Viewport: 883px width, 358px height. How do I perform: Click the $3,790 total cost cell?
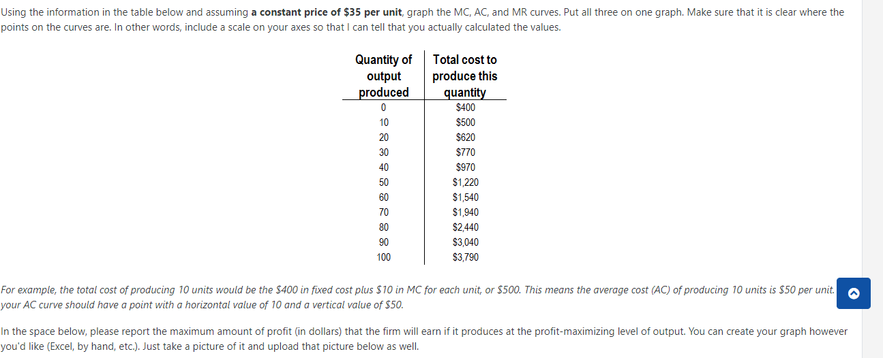point(466,257)
